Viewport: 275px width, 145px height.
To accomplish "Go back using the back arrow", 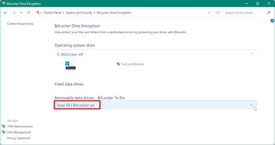I will point(5,13).
